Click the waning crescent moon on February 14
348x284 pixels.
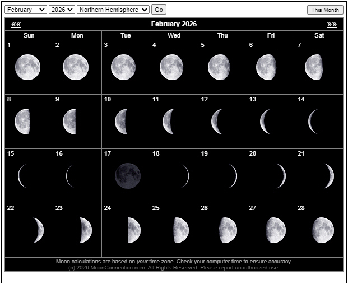coord(313,122)
